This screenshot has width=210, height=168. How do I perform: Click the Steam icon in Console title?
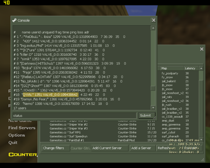14,20
